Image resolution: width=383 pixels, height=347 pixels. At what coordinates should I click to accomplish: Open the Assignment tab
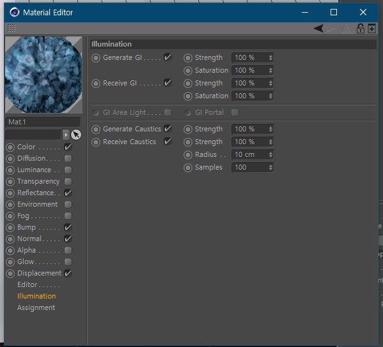[x=36, y=307]
